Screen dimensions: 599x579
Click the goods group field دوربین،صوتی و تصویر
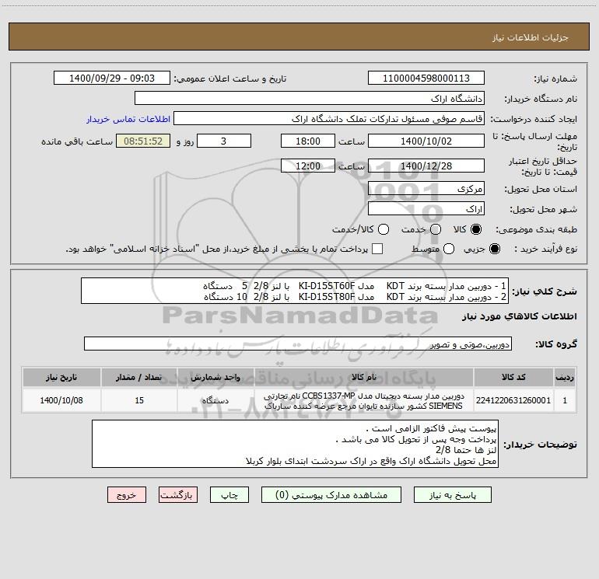click(x=298, y=344)
